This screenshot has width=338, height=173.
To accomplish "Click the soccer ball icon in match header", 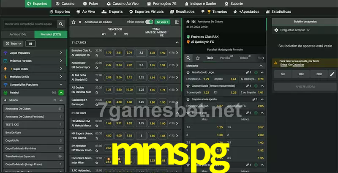I will click(x=188, y=22).
